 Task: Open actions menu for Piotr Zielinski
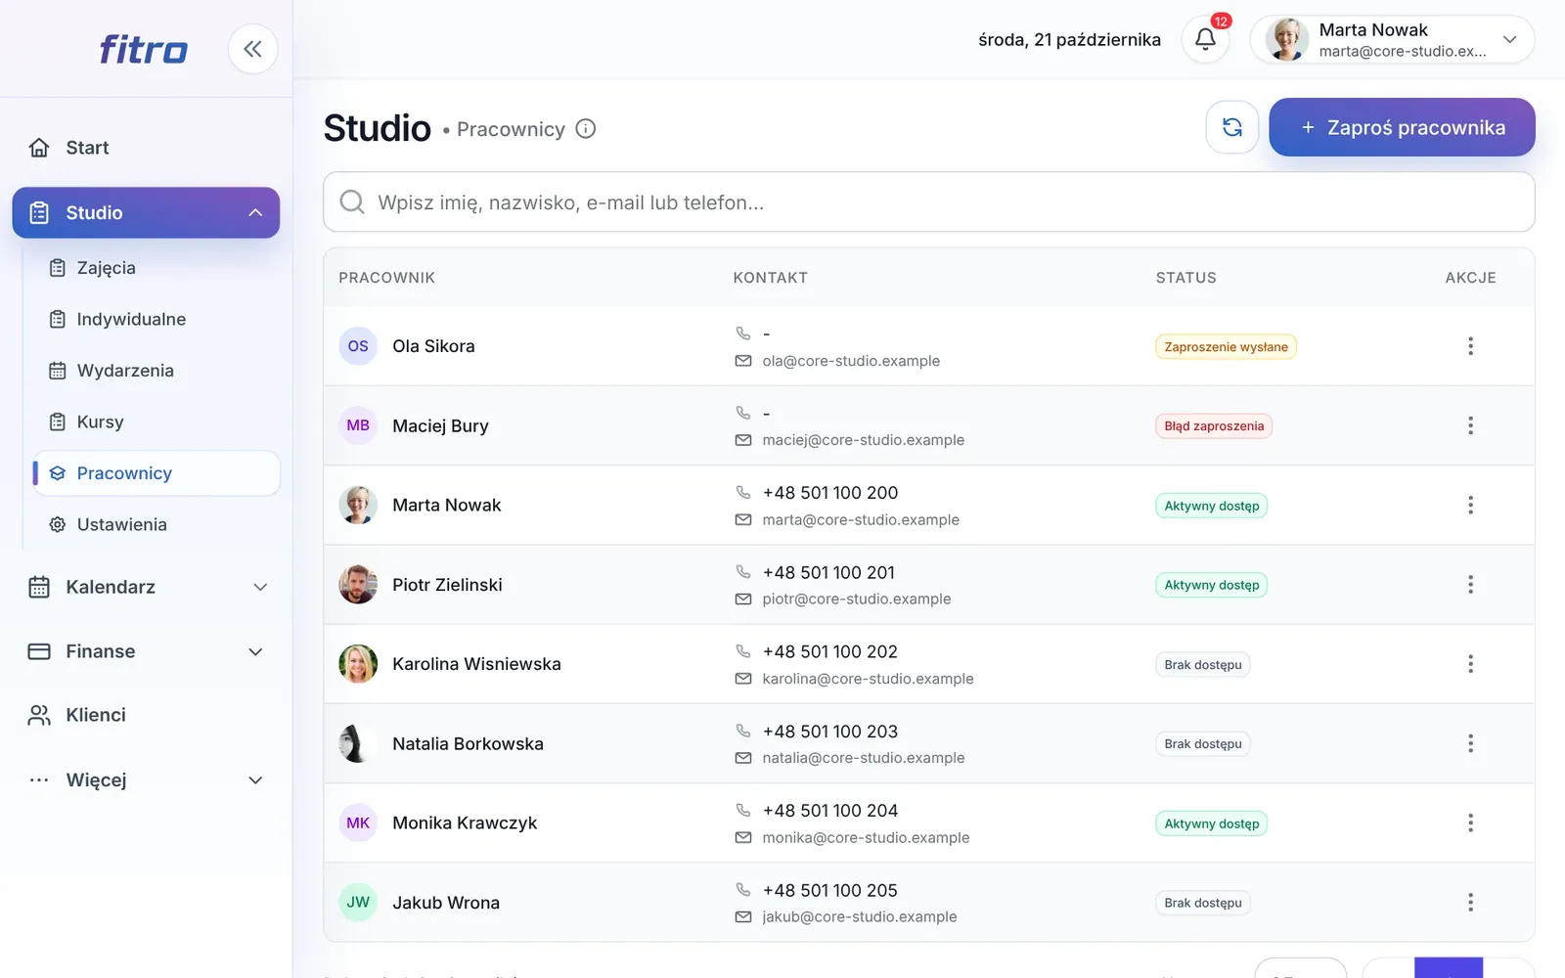click(x=1470, y=585)
